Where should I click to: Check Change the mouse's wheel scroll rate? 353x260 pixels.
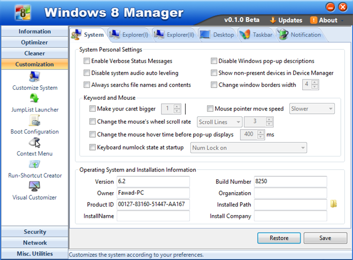[x=93, y=122]
